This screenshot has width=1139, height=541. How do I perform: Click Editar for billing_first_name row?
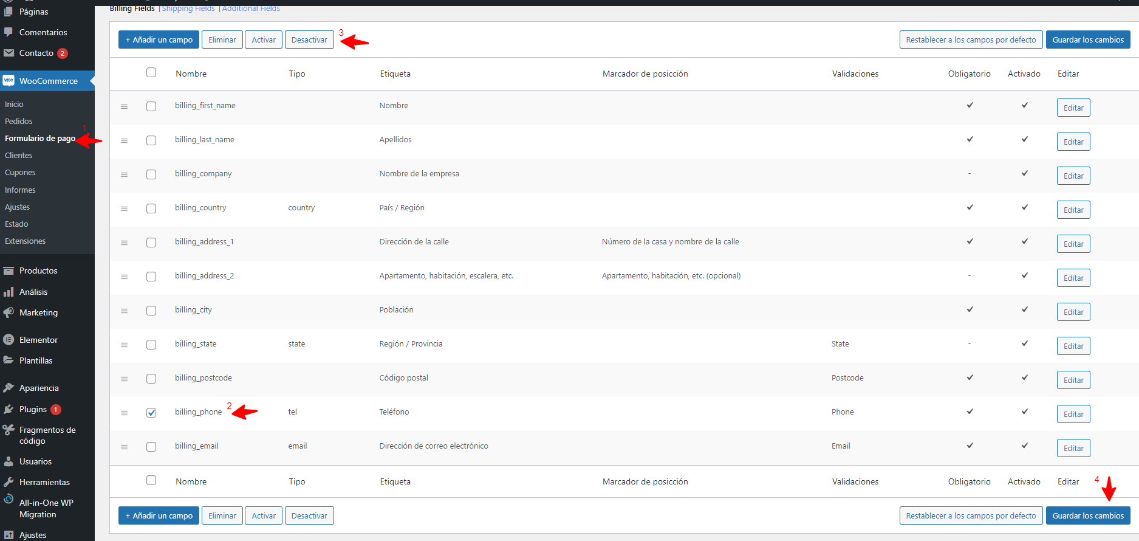(x=1073, y=108)
